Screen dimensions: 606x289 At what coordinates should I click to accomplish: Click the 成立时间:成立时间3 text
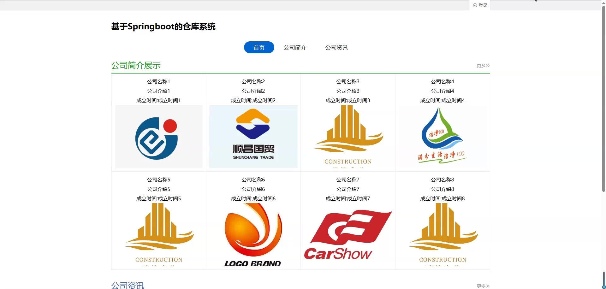point(348,100)
